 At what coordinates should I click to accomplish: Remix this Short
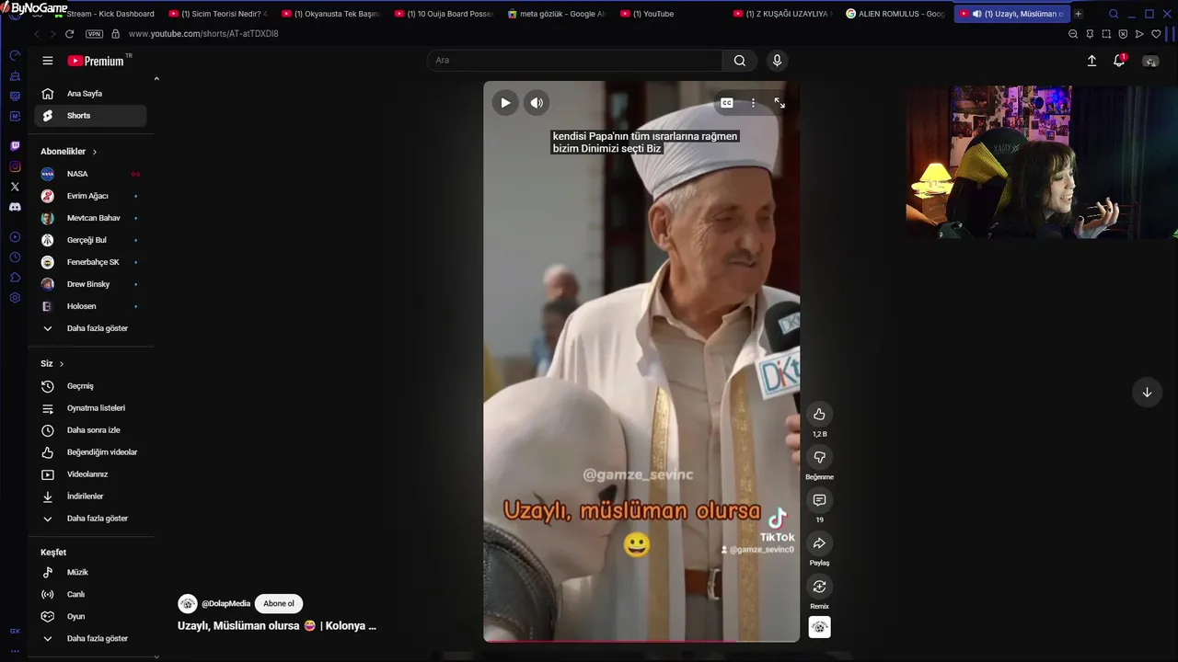819,587
